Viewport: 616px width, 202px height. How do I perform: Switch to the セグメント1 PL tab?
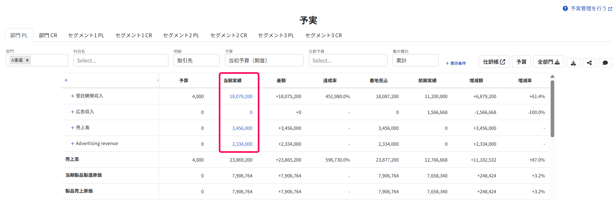click(x=86, y=35)
